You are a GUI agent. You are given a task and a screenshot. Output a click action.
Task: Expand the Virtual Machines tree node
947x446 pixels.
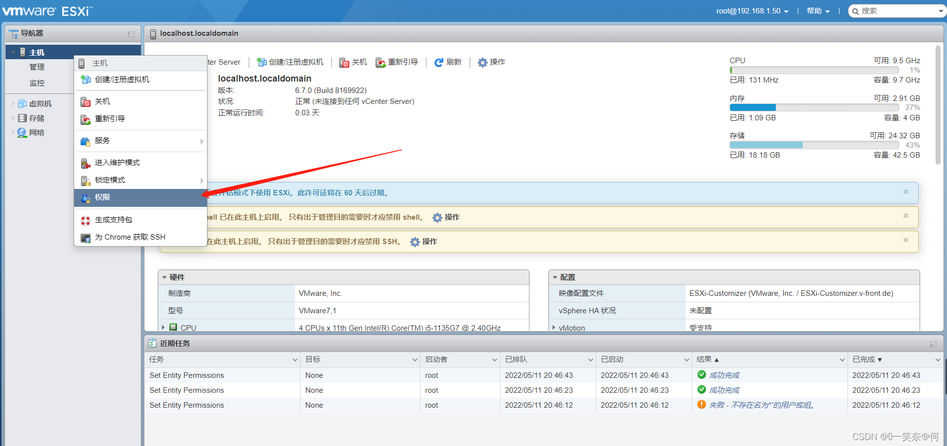tap(13, 103)
